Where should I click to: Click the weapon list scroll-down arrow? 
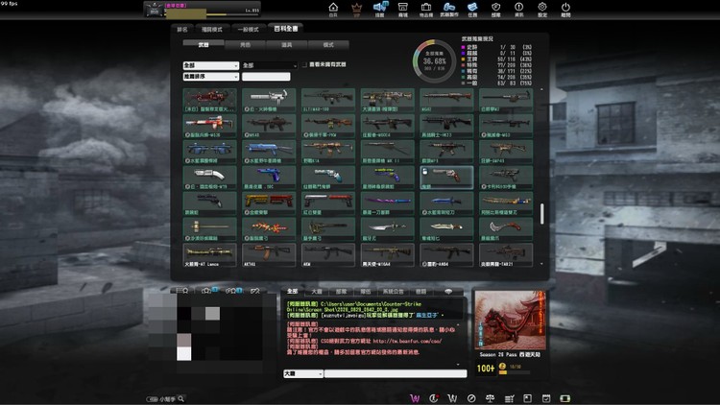pyautogui.click(x=541, y=264)
